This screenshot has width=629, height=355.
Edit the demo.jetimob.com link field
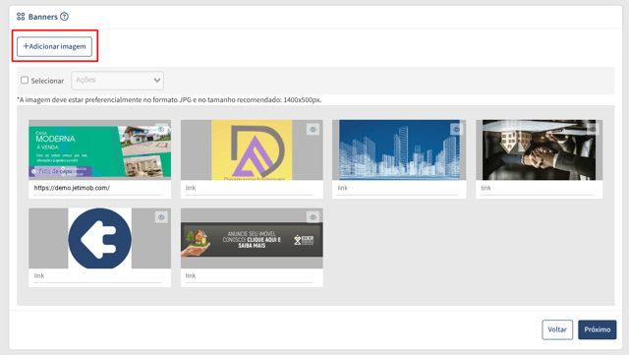pos(97,188)
